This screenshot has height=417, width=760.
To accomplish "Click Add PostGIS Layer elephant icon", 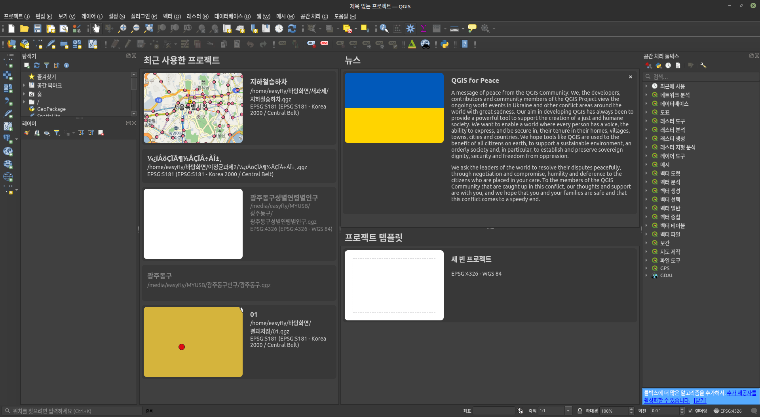I will pos(8,139).
